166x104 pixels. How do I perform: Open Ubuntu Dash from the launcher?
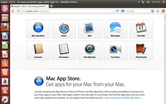point(5,9)
